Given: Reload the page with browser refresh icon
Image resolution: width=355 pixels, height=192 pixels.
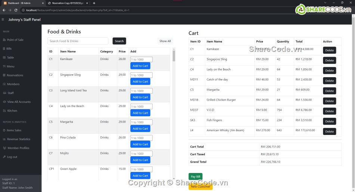Looking at the screenshot, I should click(x=16, y=10).
